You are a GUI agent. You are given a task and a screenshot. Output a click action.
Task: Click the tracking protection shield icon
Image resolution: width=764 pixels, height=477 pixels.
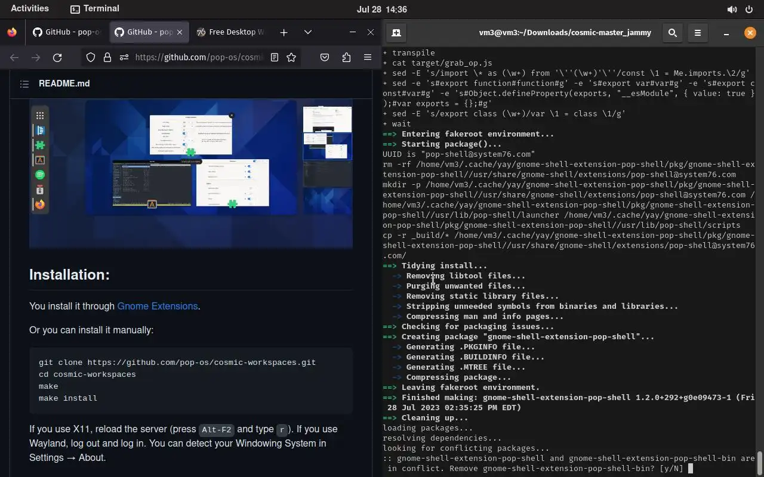pos(91,57)
